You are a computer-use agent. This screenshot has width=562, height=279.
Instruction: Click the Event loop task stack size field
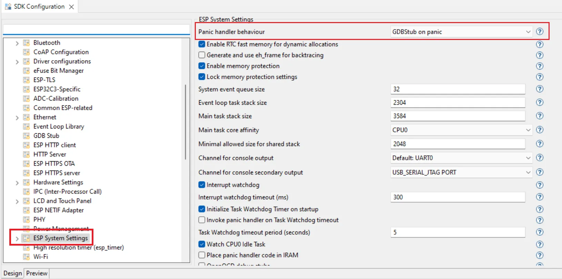click(458, 103)
